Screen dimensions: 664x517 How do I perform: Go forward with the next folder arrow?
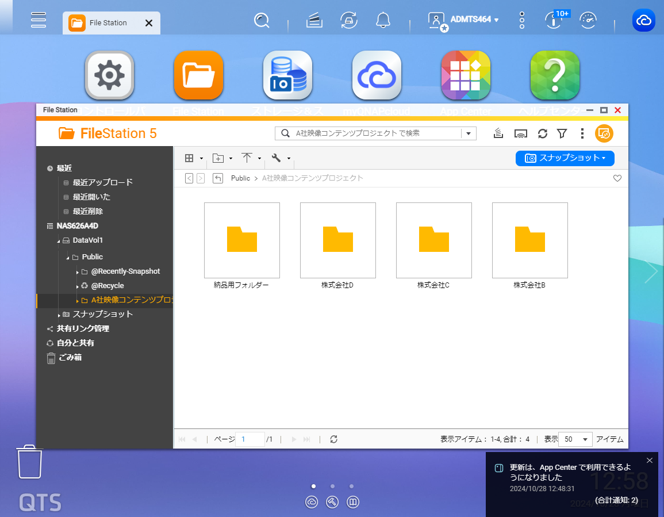(201, 178)
